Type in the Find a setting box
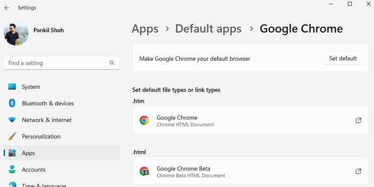The width and height of the screenshot is (374, 187). pos(57,63)
